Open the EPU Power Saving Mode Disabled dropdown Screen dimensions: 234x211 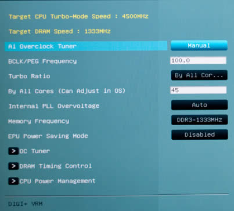tap(200, 134)
